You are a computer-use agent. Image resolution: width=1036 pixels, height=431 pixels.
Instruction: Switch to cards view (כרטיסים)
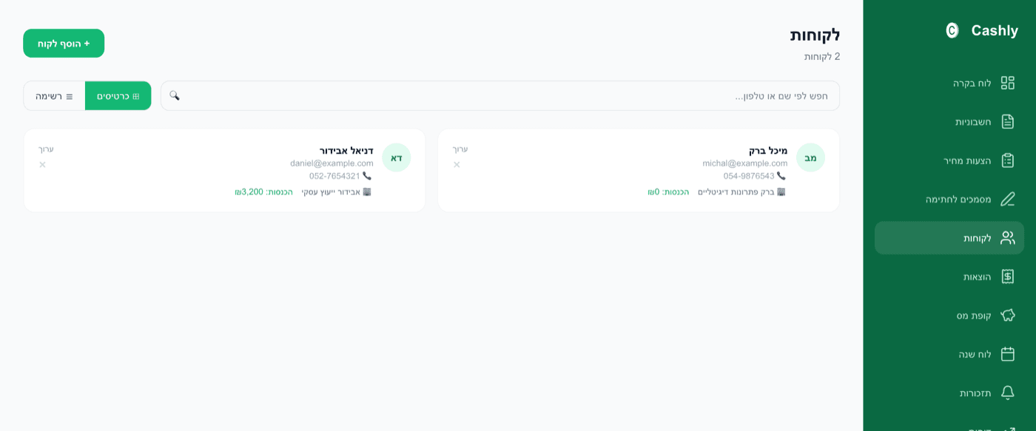(x=118, y=96)
